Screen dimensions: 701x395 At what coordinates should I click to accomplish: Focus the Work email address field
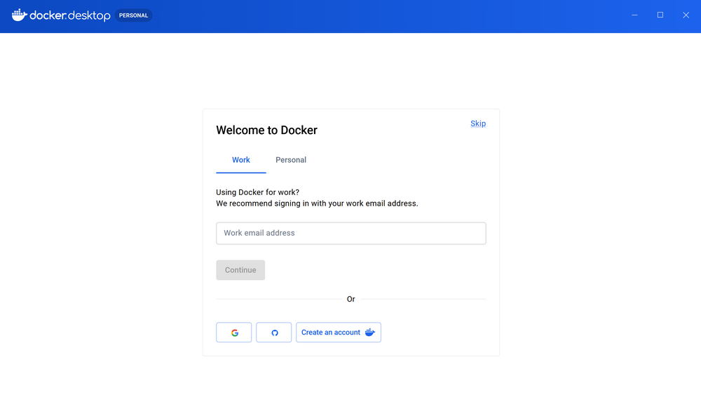point(351,233)
